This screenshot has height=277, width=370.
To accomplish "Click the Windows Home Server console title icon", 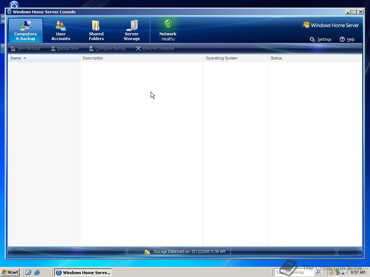I will pyautogui.click(x=9, y=12).
